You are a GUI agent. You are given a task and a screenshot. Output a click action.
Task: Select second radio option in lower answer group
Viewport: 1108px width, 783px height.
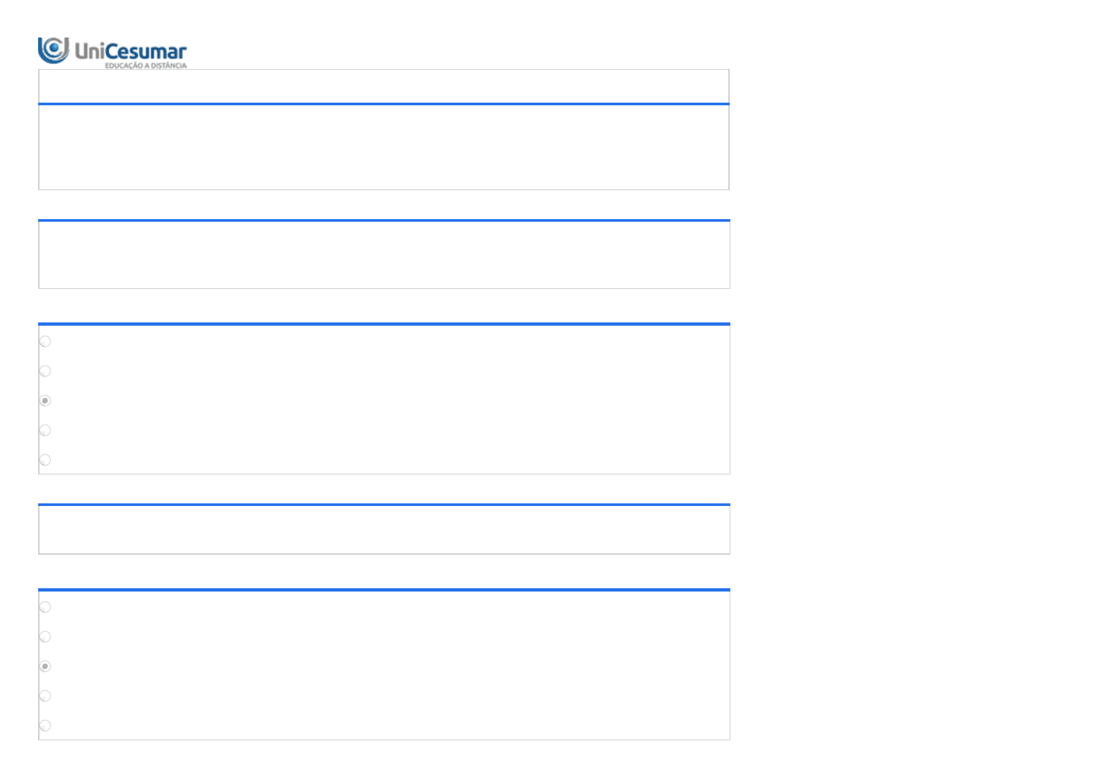point(45,637)
